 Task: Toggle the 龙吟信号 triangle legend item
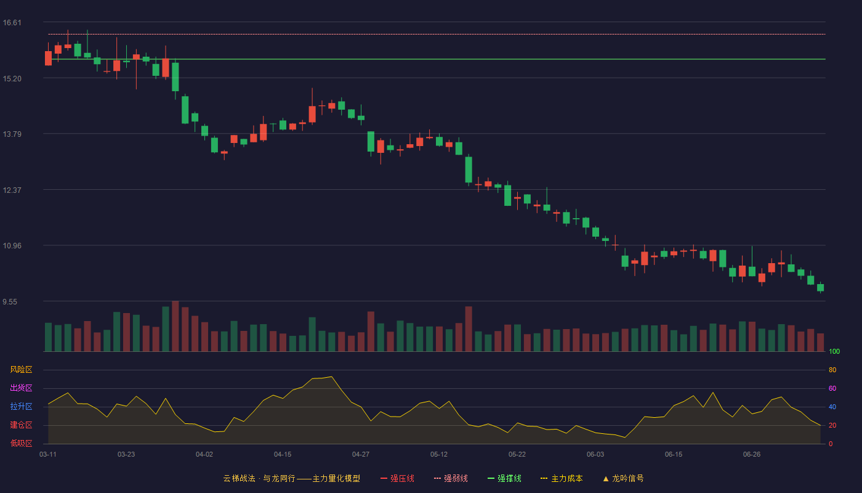tap(623, 478)
